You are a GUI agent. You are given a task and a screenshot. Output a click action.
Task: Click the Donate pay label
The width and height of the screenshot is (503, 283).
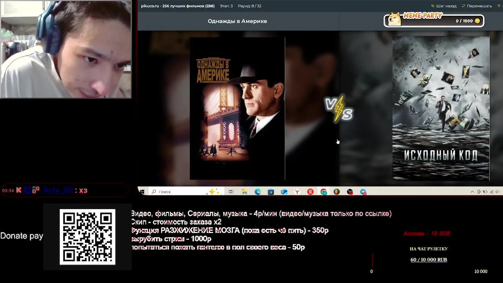coord(22,236)
